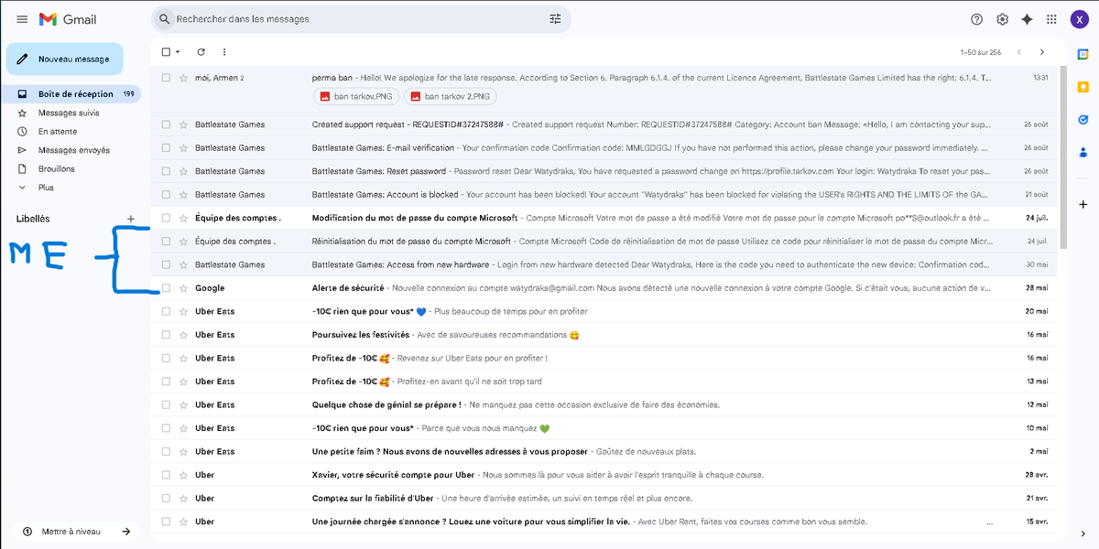Open Google Calendar side panel icon
The width and height of the screenshot is (1099, 549).
1083,56
